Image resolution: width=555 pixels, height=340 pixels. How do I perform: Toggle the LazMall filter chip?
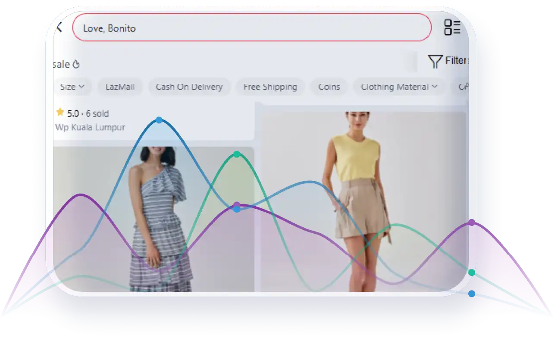pos(120,87)
